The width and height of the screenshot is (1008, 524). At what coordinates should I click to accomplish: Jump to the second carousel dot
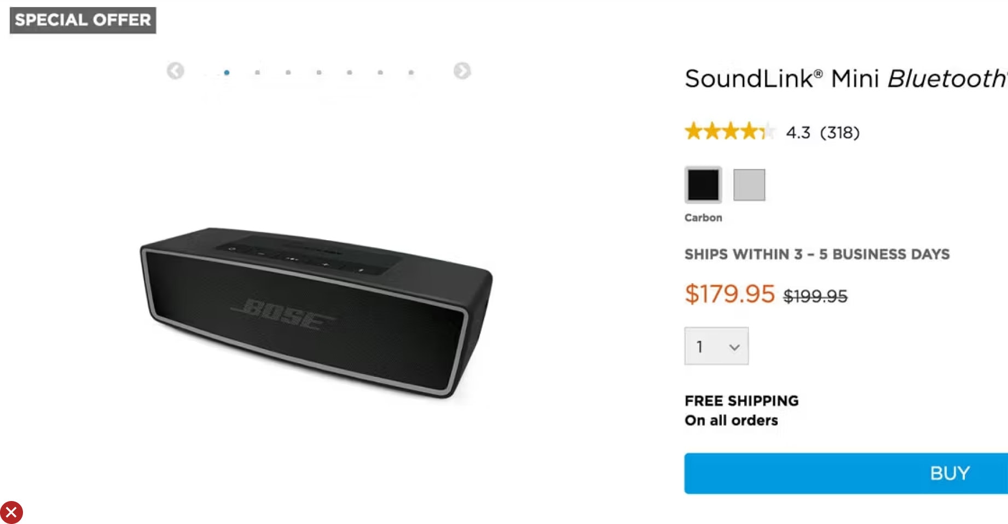tap(257, 72)
